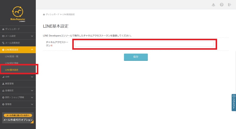
Task: Expand the 各種設定 chevron
Action: point(32,91)
